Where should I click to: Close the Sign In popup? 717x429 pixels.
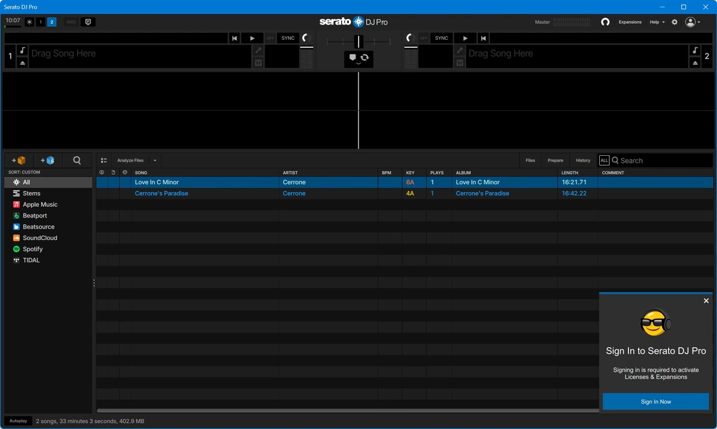pyautogui.click(x=706, y=301)
